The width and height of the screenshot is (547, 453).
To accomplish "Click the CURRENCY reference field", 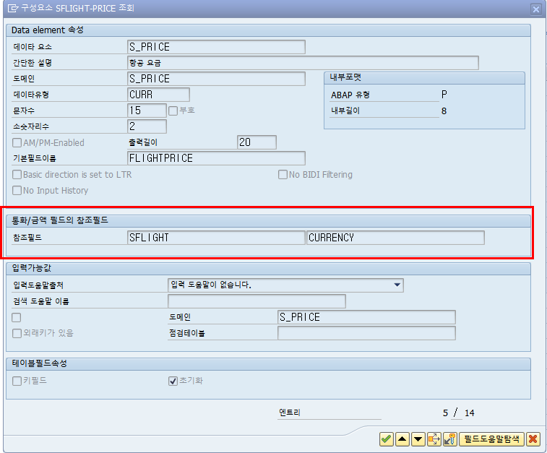I will [x=395, y=238].
